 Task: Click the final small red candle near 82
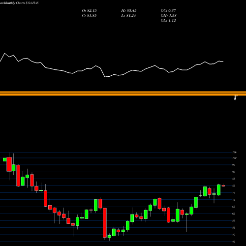pos(223,185)
